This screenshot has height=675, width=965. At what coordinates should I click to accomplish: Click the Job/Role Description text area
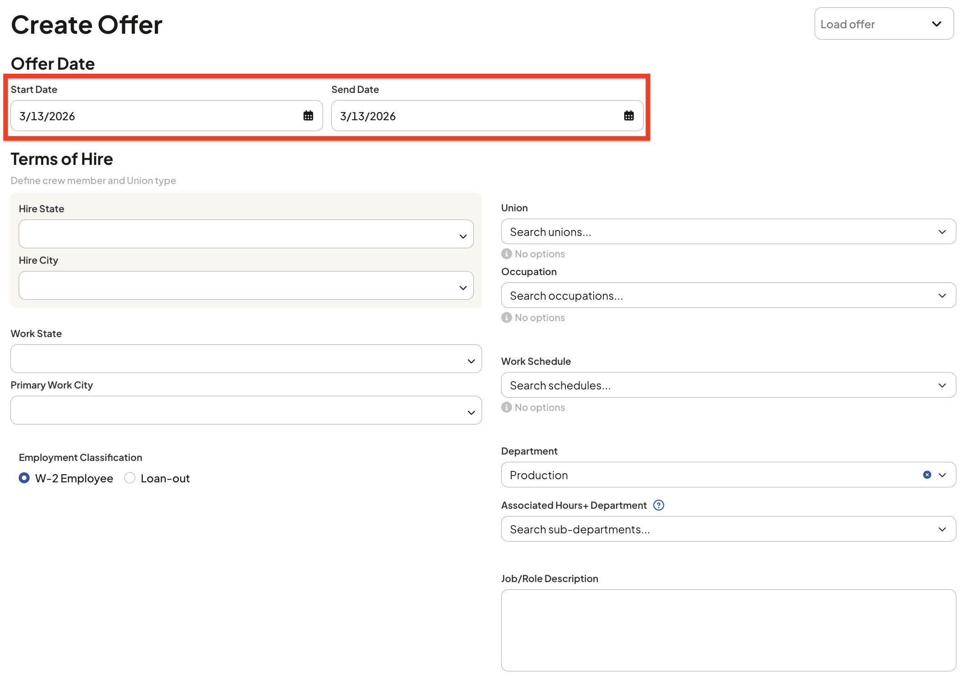coord(729,630)
